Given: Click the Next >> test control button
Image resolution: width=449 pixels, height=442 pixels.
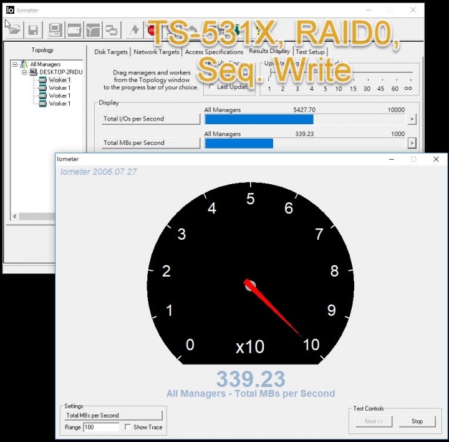Looking at the screenshot, I should [x=374, y=421].
